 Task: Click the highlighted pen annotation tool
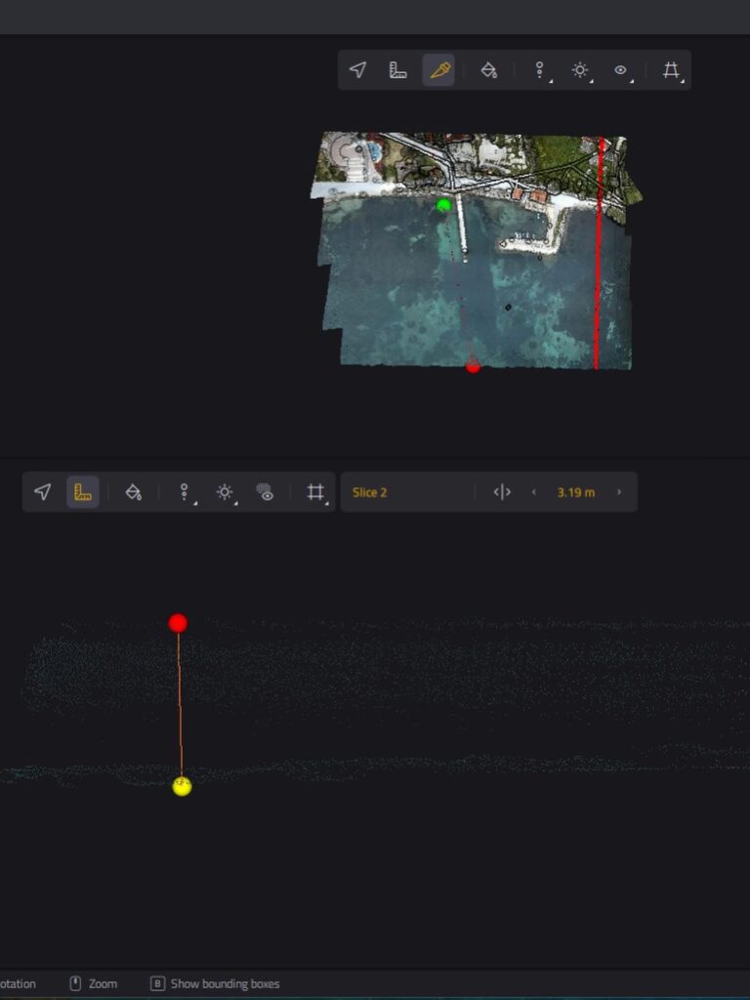coord(438,70)
